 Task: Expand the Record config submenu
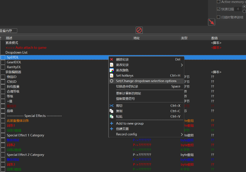coord(182,134)
